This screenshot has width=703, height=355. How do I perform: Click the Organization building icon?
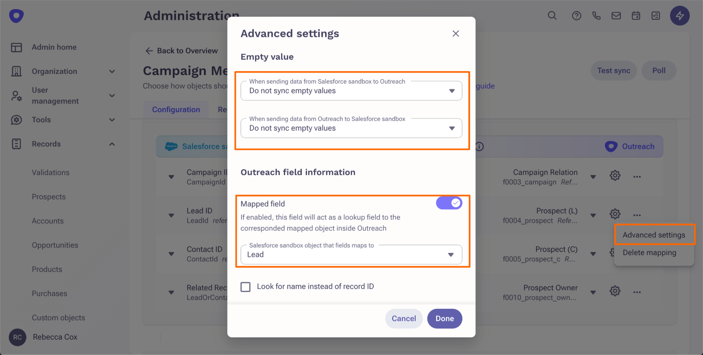[x=16, y=71]
